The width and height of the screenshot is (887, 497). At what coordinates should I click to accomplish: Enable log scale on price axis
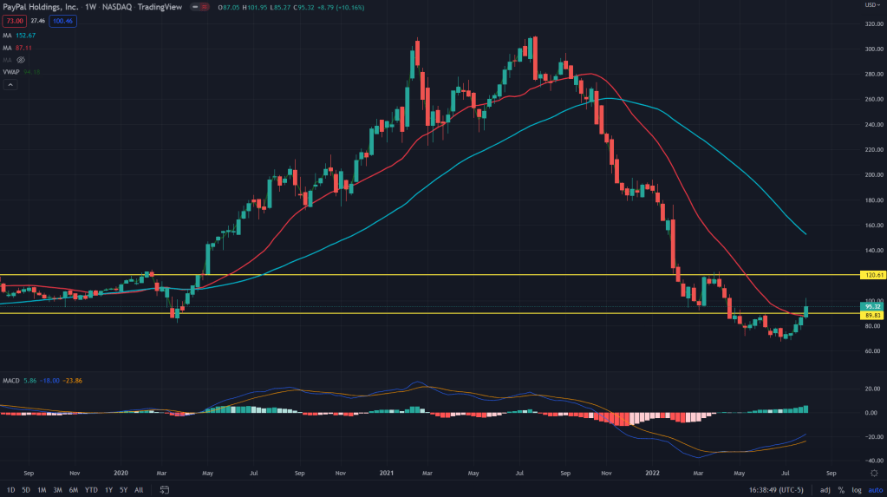(x=855, y=490)
